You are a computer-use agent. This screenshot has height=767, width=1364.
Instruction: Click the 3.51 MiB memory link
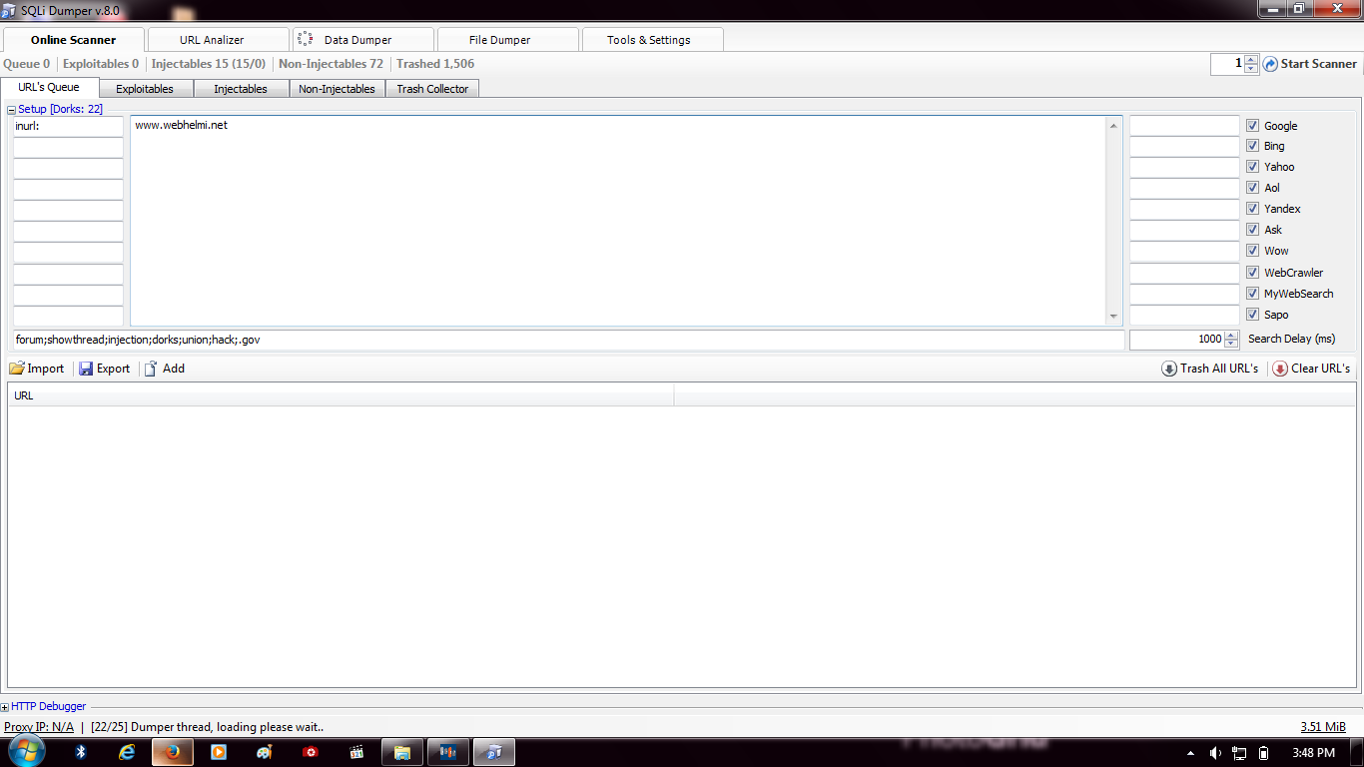tap(1323, 727)
